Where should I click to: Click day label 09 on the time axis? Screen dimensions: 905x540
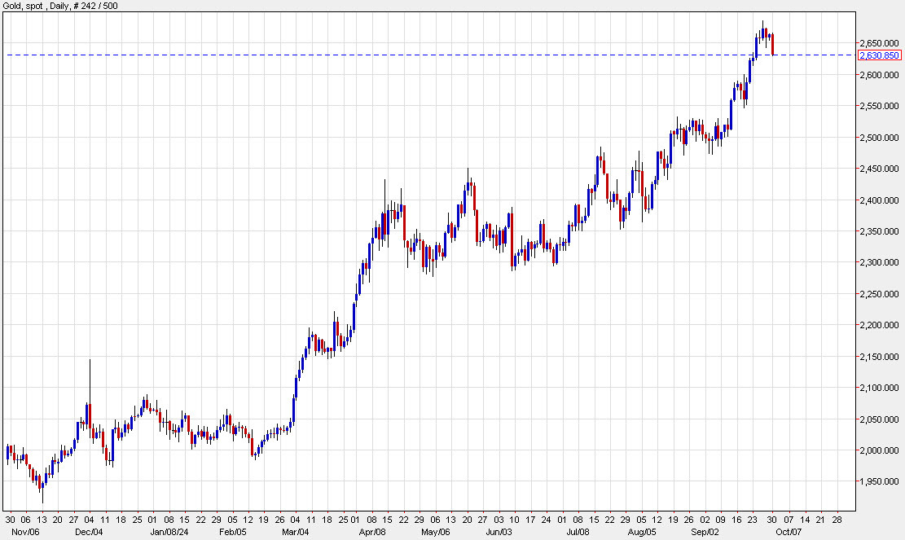point(720,520)
